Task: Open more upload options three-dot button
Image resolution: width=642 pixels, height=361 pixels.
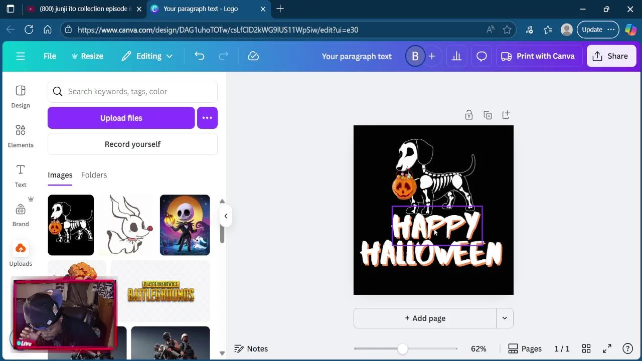Action: point(207,118)
